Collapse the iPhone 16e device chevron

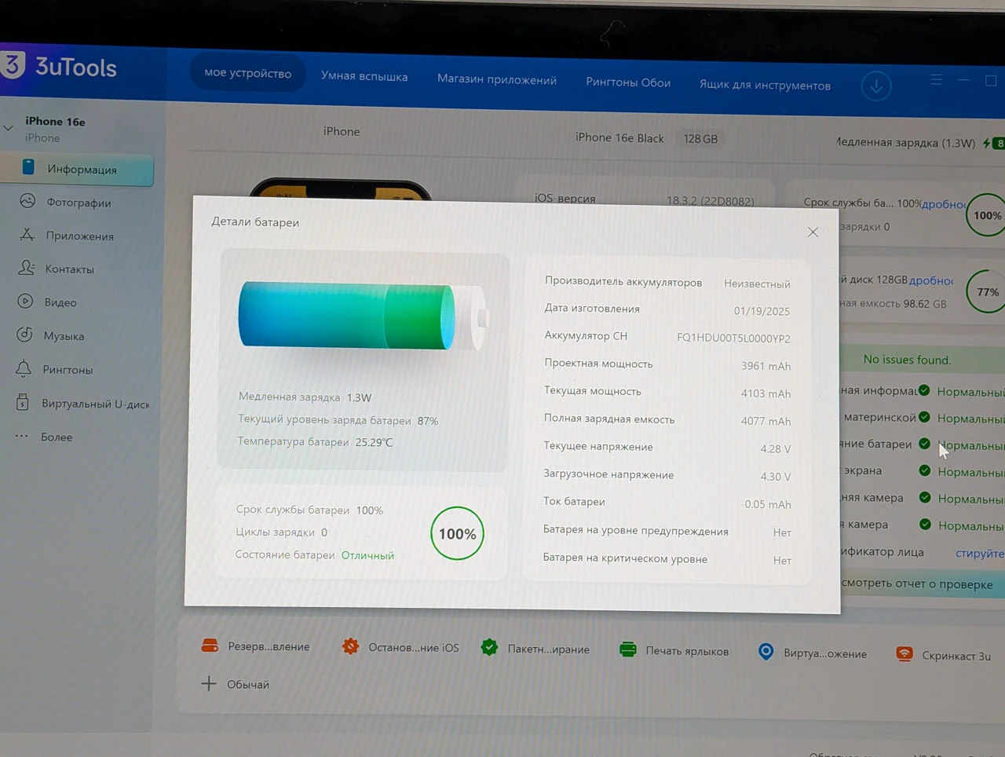click(x=9, y=128)
